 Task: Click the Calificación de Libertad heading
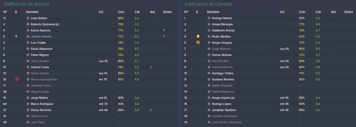208,4
